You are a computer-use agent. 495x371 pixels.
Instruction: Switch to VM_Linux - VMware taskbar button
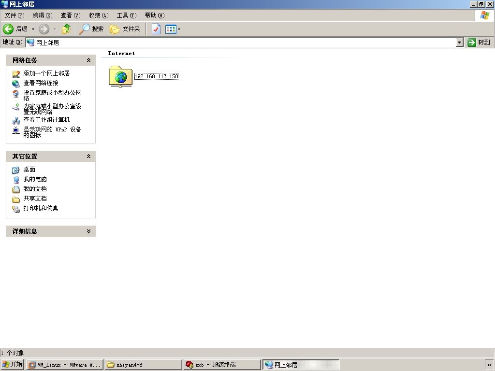click(65, 365)
